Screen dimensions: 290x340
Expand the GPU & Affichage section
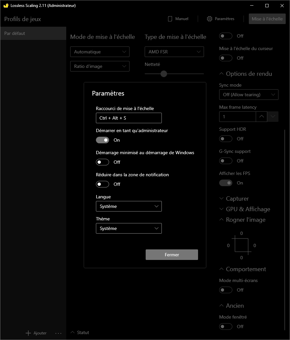245,209
